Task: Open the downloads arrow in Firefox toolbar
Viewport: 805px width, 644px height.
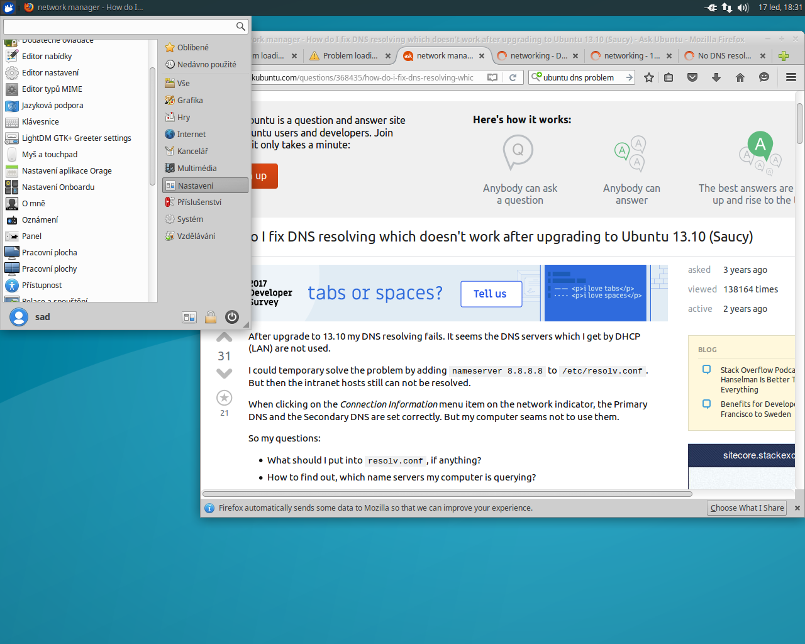Action: coord(716,77)
